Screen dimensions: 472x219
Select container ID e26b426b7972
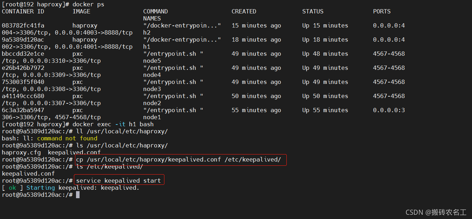23,68
